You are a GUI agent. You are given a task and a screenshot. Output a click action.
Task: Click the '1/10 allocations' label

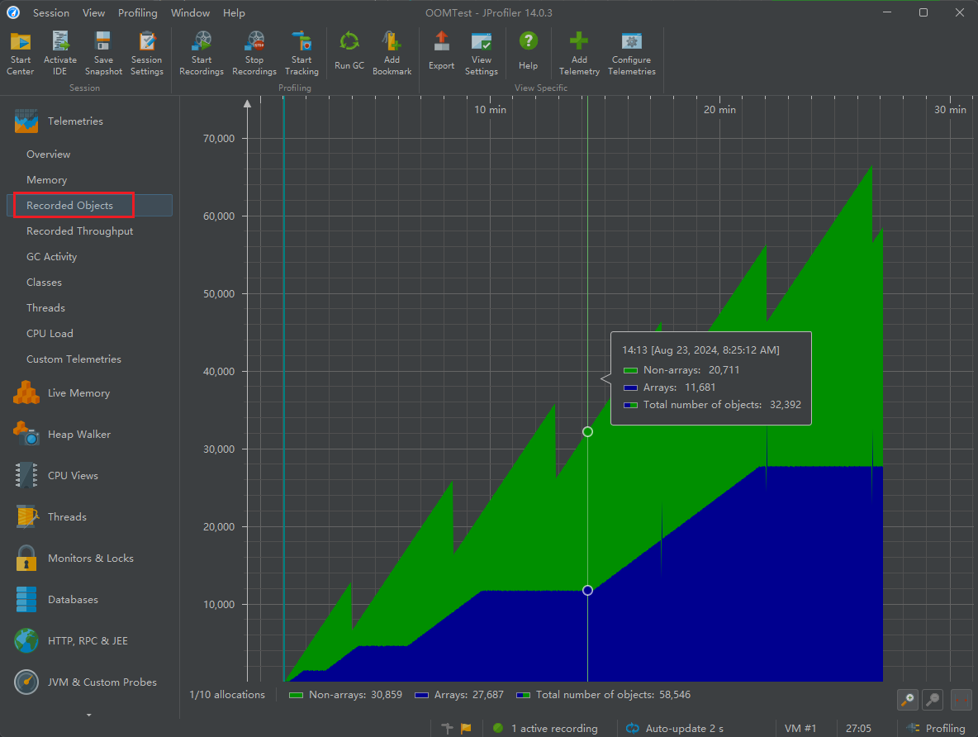click(x=227, y=695)
